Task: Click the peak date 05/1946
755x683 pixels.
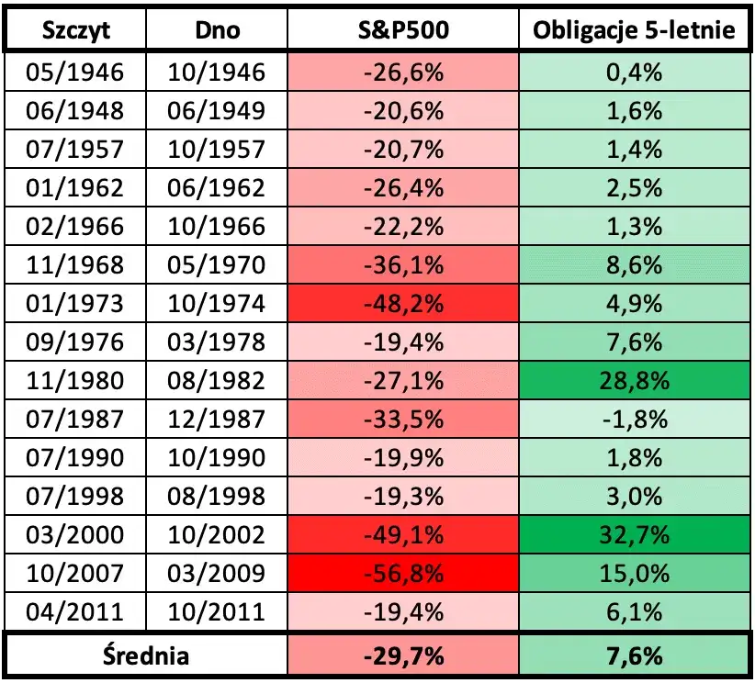Action: 76,73
